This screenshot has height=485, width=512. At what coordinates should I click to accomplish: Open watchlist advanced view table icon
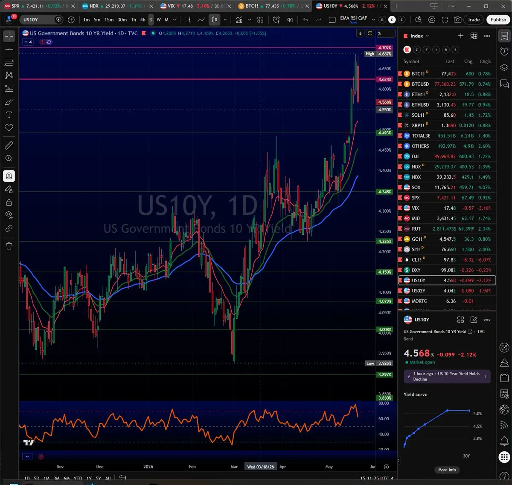[474, 36]
